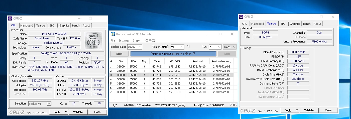The height and width of the screenshot is (119, 351).
Task: Click the CPU-Z app icon in right window title bar
Action: pos(241,17)
